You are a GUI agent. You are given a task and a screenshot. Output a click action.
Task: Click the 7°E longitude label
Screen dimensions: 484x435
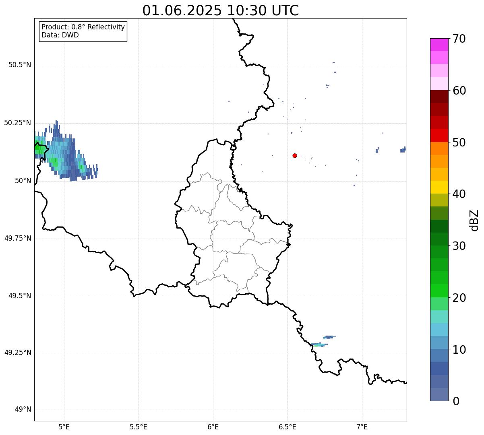[362, 427]
